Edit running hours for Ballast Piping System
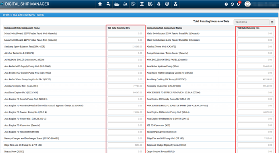The height and width of the screenshot is (153, 279). click(256, 132)
